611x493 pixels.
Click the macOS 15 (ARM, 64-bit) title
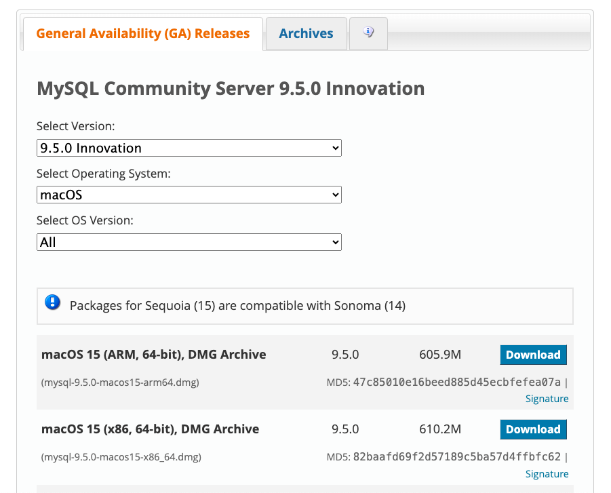point(153,355)
